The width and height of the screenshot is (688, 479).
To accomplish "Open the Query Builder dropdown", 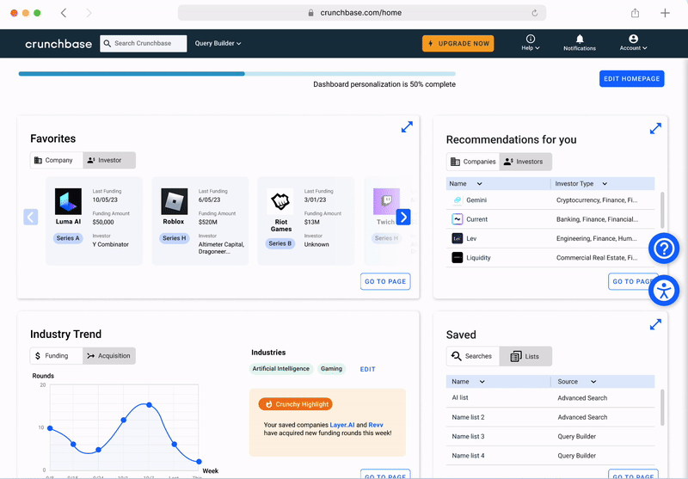I will point(218,43).
